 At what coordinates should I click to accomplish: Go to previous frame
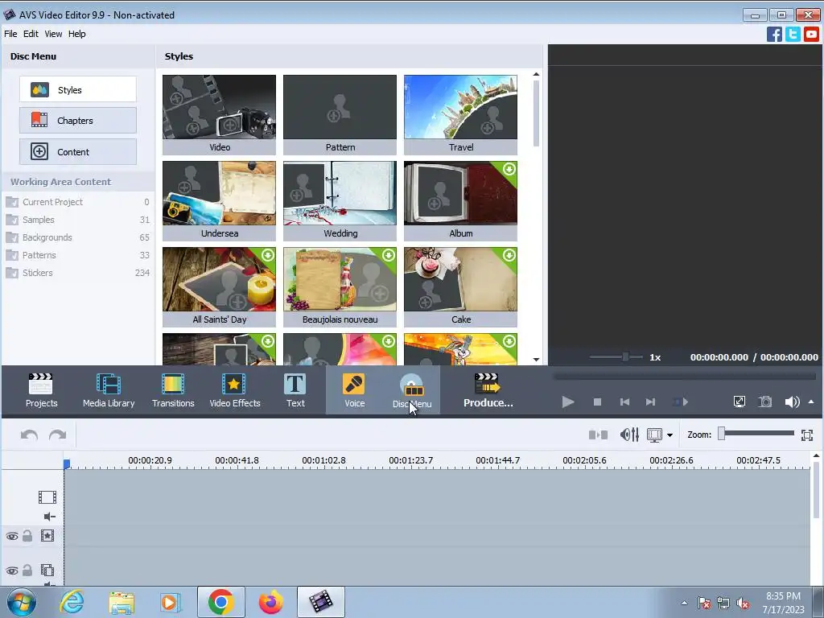(x=624, y=402)
